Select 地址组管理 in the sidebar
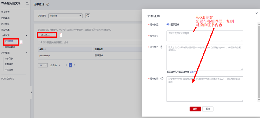Screen dimensions: 260x118 coord(10,47)
